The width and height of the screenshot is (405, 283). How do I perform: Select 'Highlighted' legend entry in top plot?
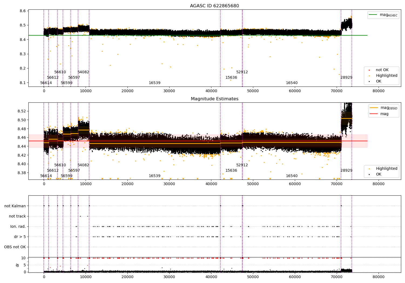pyautogui.click(x=383, y=76)
